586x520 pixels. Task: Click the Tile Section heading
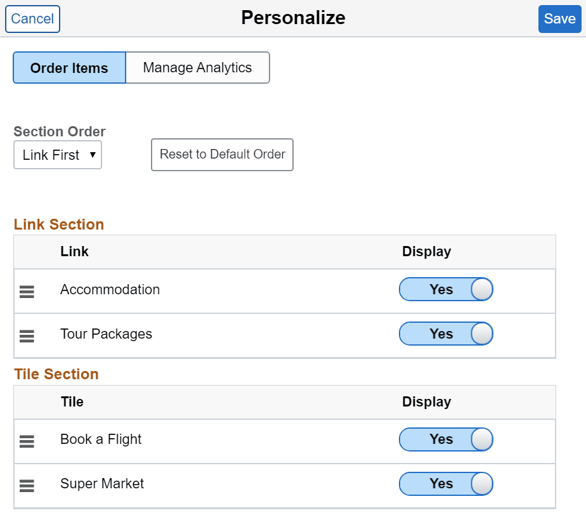tap(56, 374)
